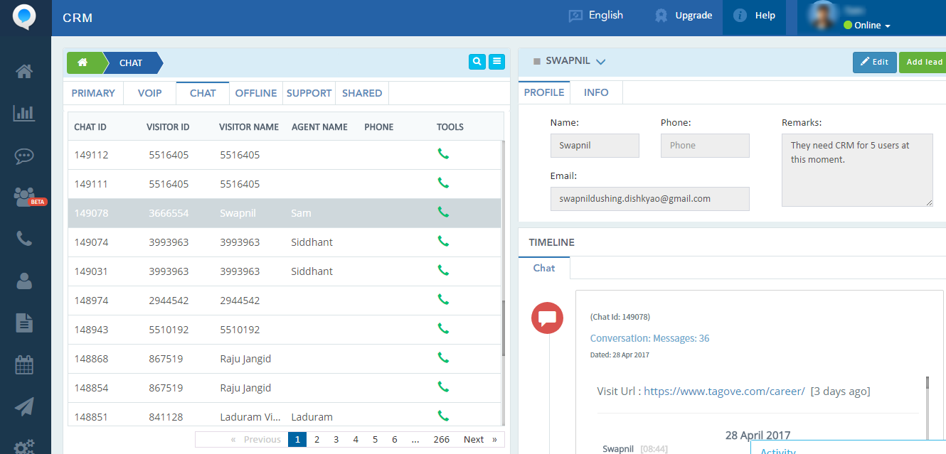The height and width of the screenshot is (454, 946).
Task: Open the INFO tab in the profile panel
Action: [x=596, y=92]
